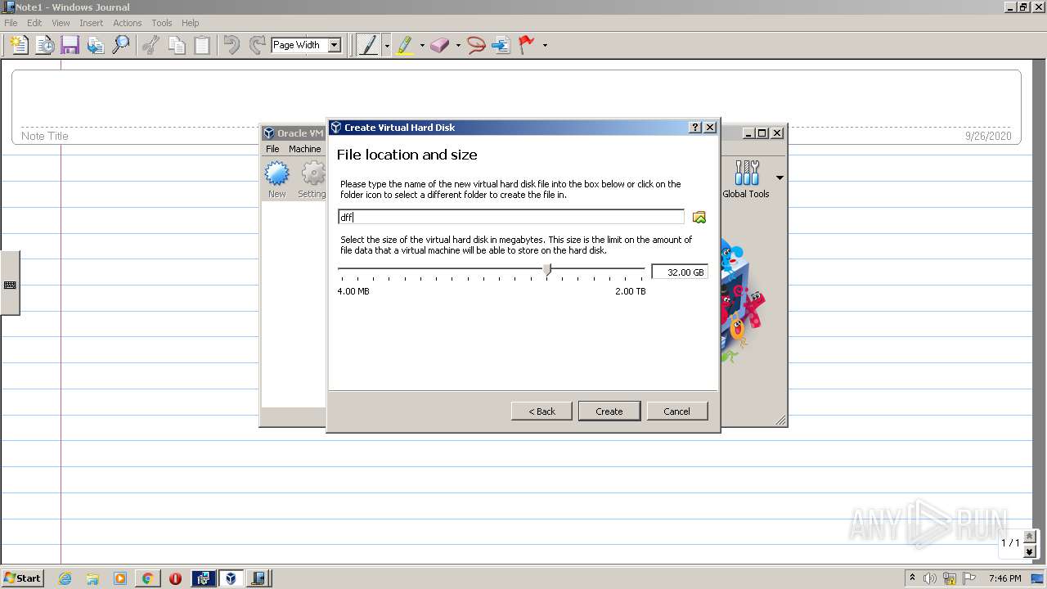This screenshot has width=1047, height=589.
Task: Click the Create button
Action: pos(609,411)
